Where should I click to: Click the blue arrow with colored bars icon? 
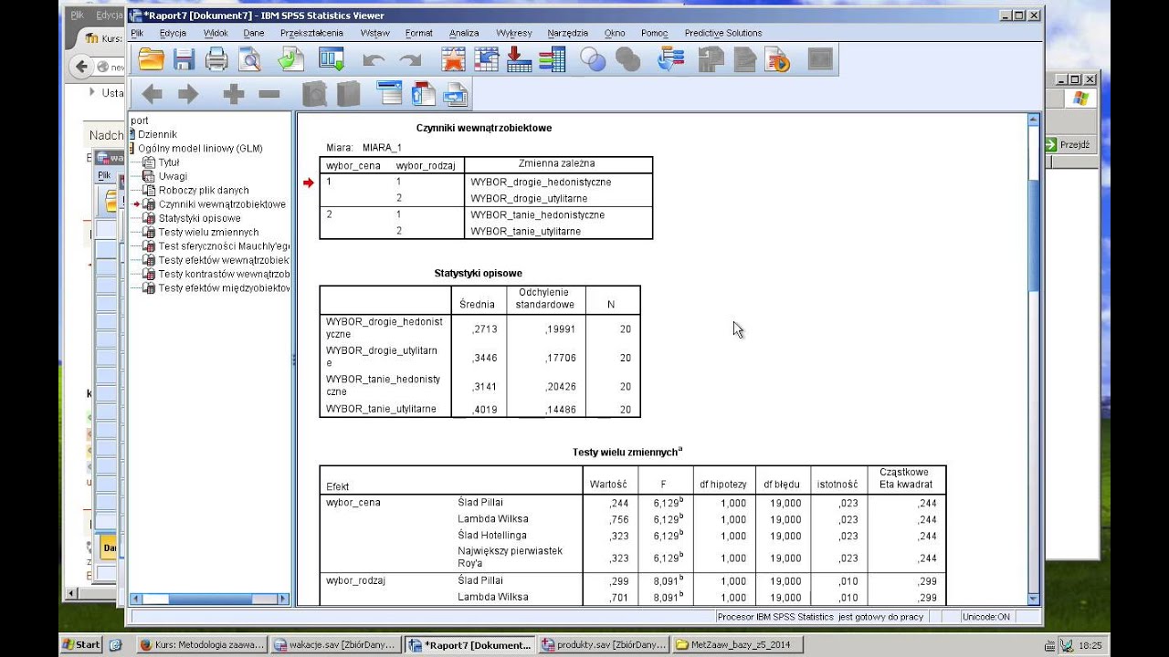coord(671,60)
